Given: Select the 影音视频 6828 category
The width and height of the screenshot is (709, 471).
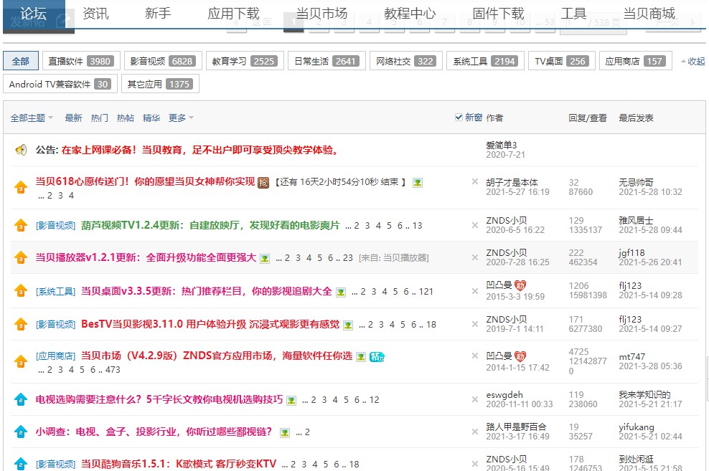Looking at the screenshot, I should tap(163, 61).
